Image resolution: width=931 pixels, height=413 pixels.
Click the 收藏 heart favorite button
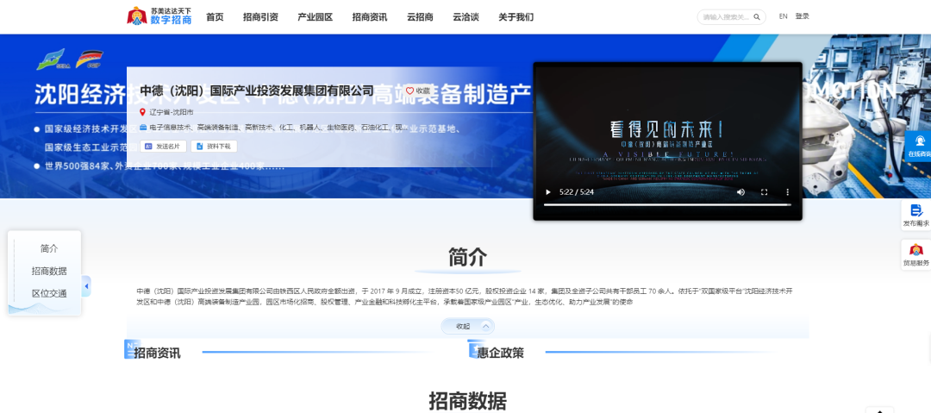click(x=418, y=91)
